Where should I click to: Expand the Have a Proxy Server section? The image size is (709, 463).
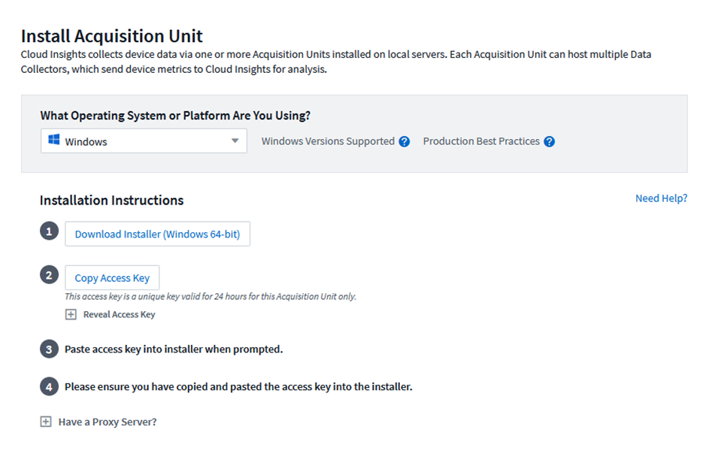pyautogui.click(x=46, y=422)
